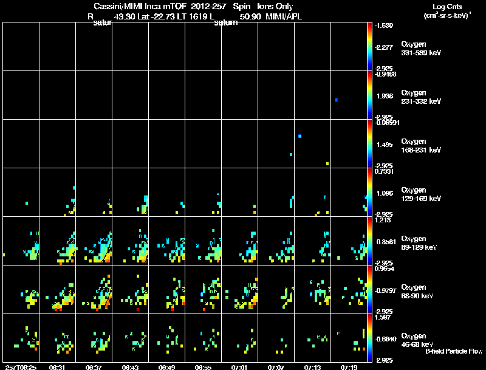Select the '1.096' color scale value

(x=385, y=193)
